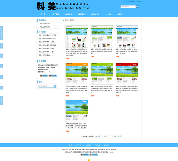Open the red-header template thumbnail
The width and height of the screenshot is (178, 161).
(127, 74)
